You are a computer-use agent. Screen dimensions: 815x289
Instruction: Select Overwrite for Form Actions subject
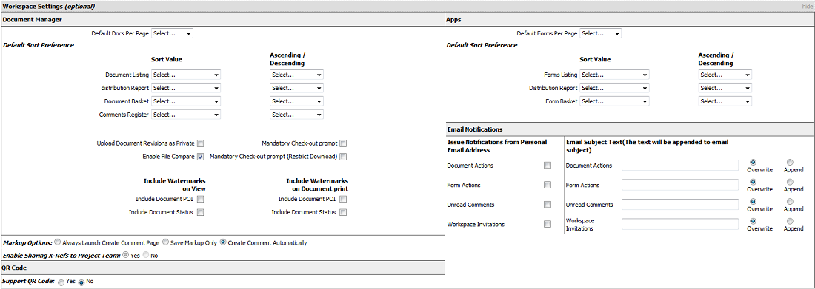[x=753, y=182]
